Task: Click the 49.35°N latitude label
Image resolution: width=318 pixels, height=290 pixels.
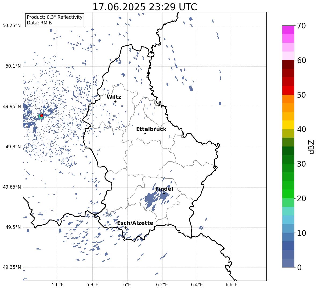Action: (12, 267)
